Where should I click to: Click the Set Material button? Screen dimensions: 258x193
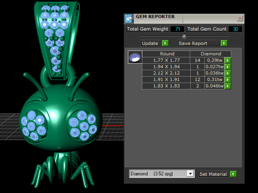(213, 174)
